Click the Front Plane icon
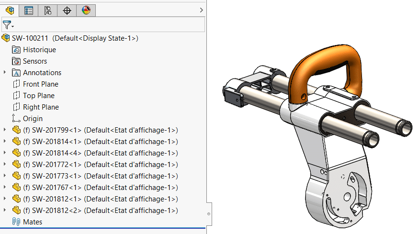The height and width of the screenshot is (234, 418). (x=16, y=84)
